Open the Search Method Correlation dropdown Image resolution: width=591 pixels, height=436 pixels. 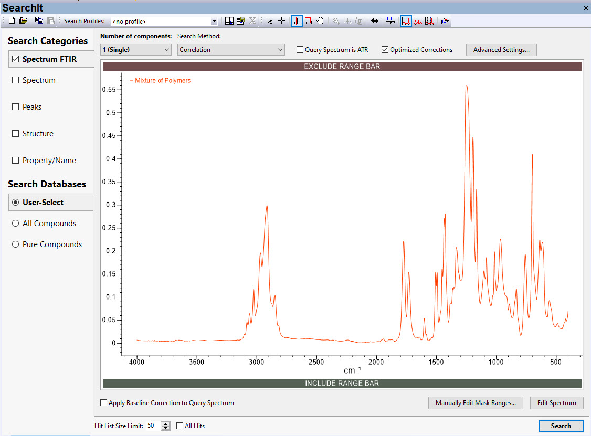tap(231, 50)
